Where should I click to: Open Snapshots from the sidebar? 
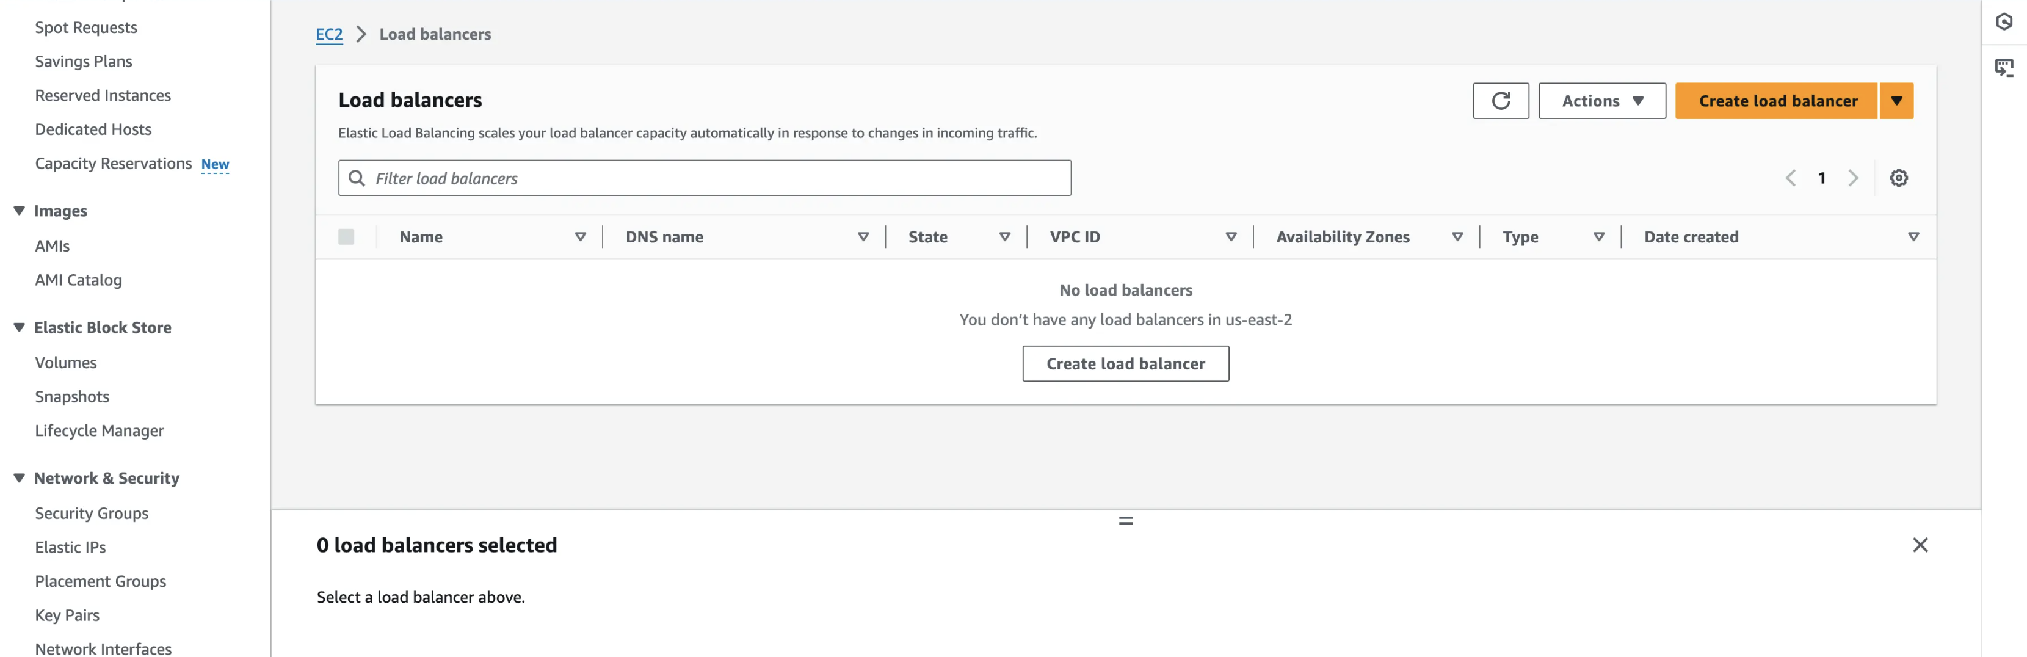point(71,396)
